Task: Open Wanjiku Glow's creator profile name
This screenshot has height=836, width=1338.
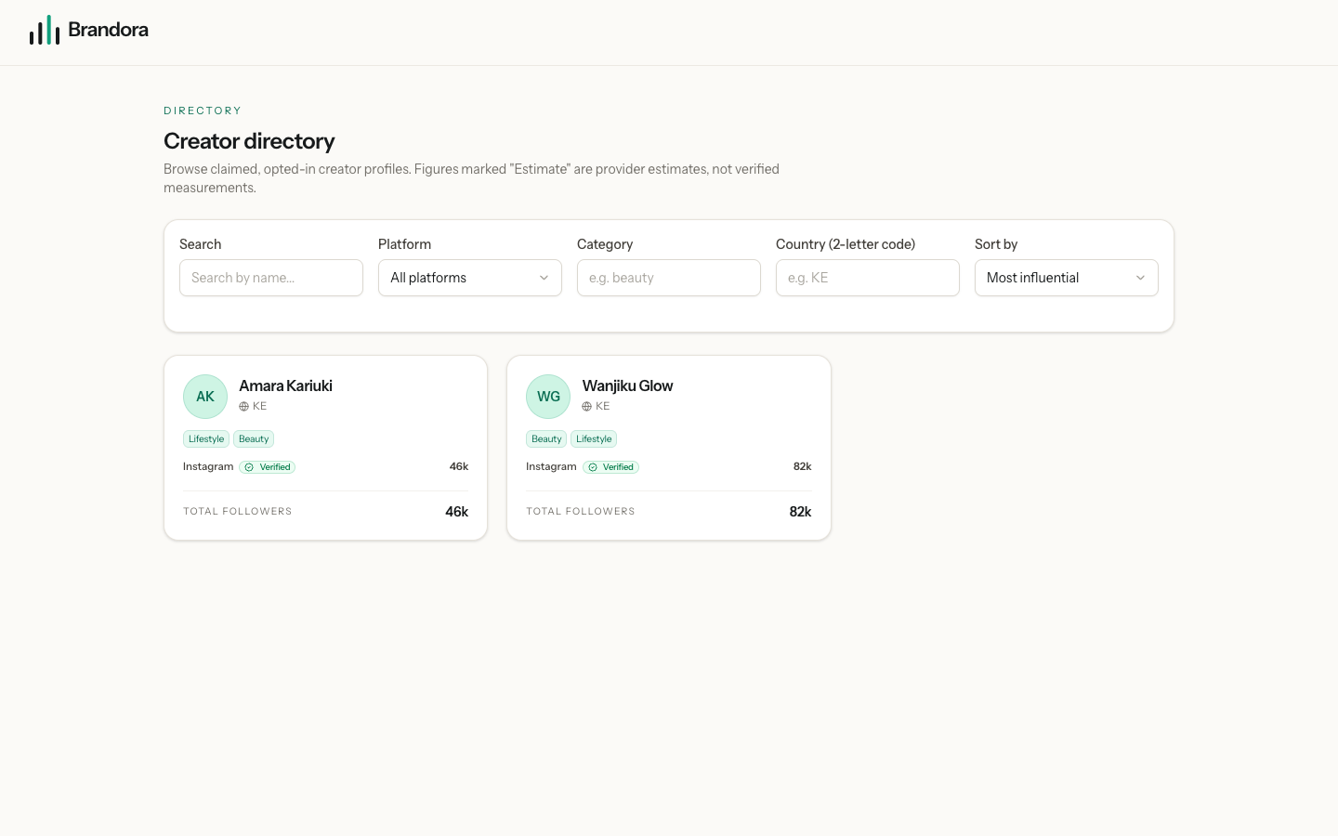Action: pos(627,385)
